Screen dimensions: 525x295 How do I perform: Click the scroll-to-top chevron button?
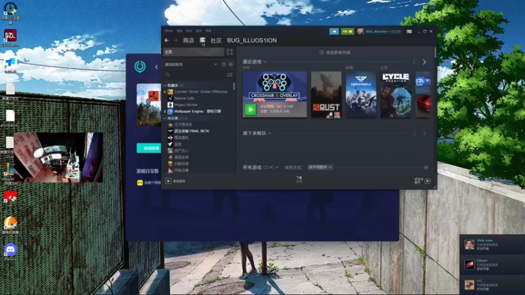tap(426, 167)
